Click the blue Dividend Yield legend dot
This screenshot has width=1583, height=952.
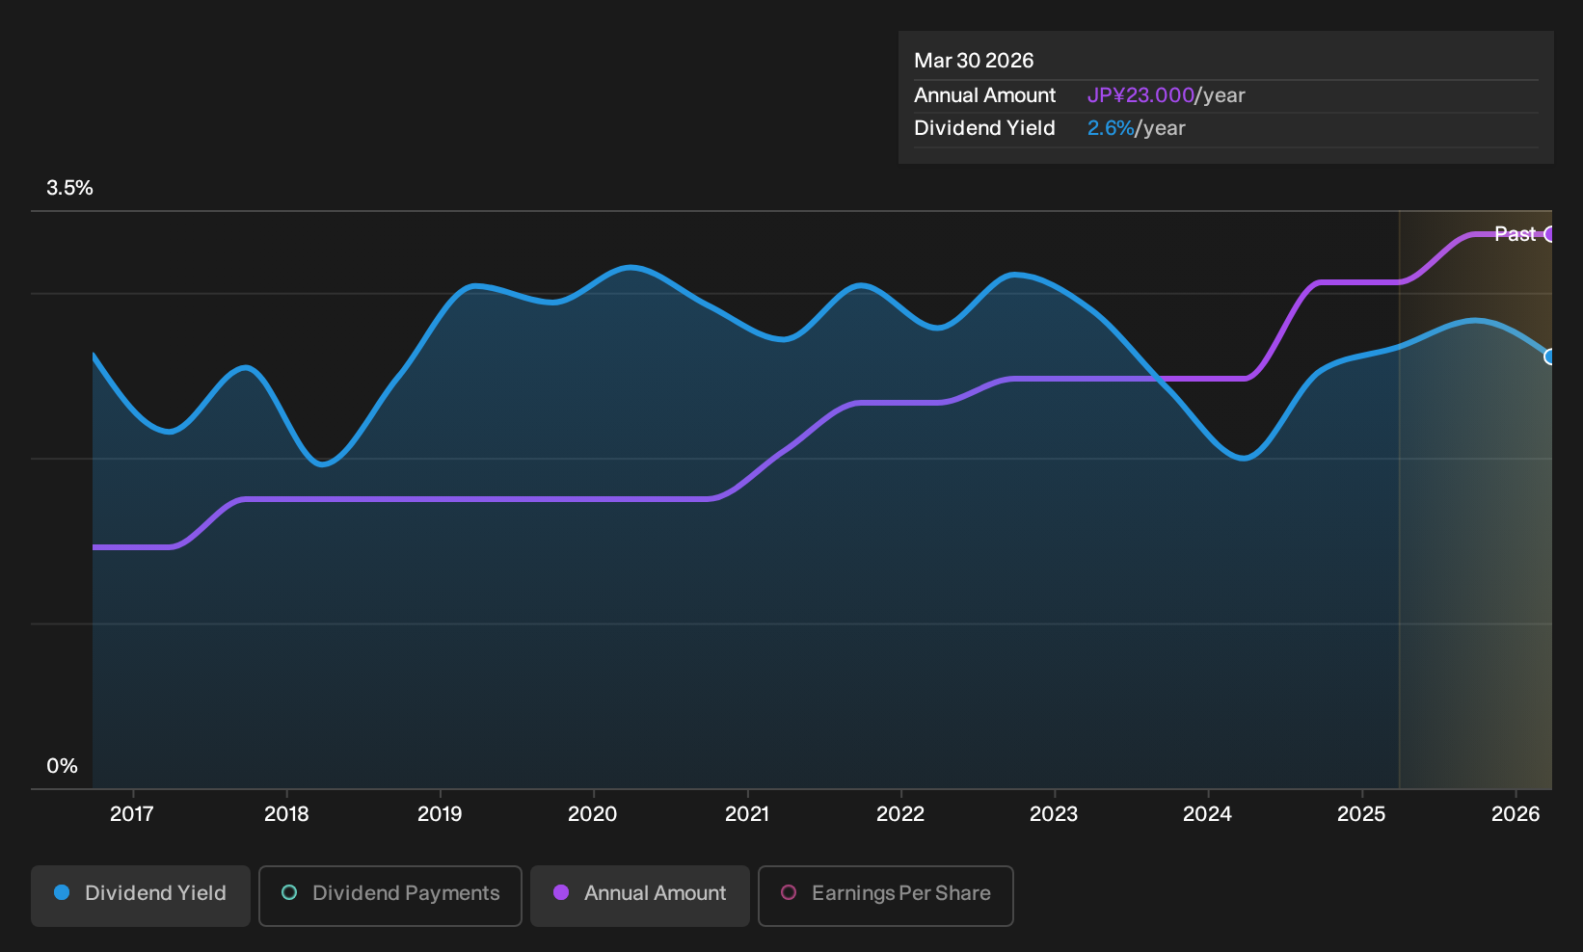(x=62, y=892)
